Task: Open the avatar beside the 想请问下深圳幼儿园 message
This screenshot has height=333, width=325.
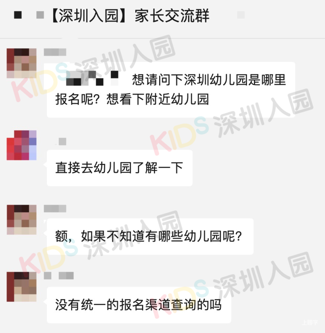Action: pyautogui.click(x=21, y=63)
